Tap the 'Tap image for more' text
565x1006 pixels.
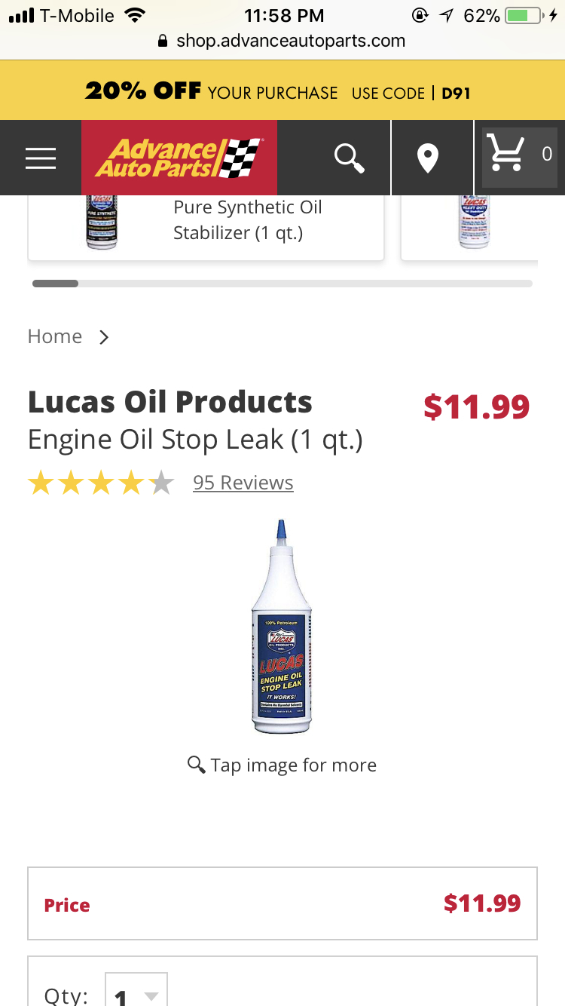point(293,765)
